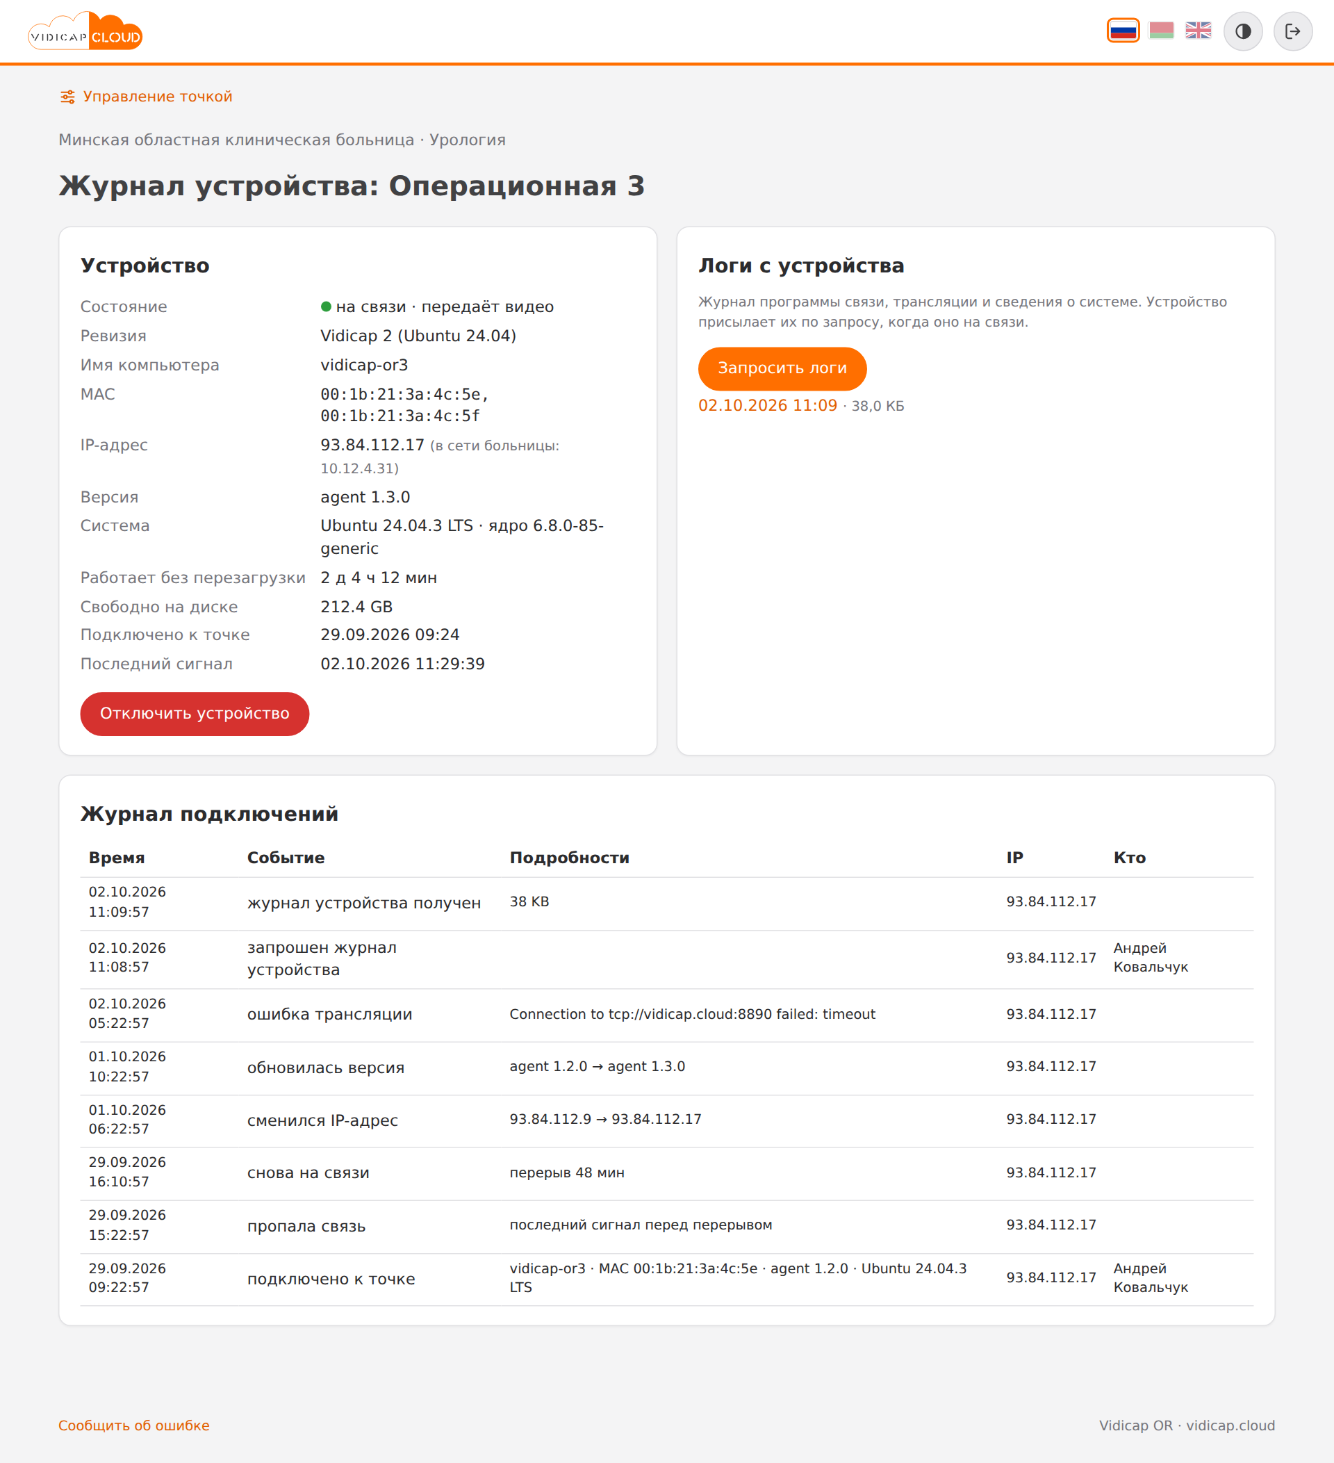Click last signal time 02.10.2026 11:29:39
The width and height of the screenshot is (1334, 1463).
[x=402, y=664]
